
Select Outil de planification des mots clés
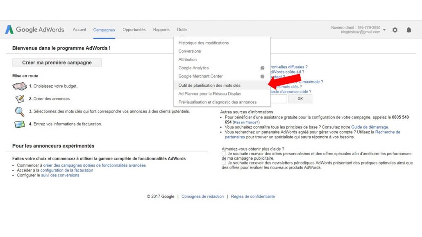[x=222, y=85]
